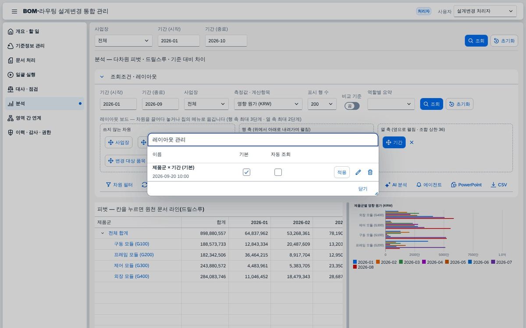Remove the 기간 chip with the x icon

pyautogui.click(x=412, y=143)
